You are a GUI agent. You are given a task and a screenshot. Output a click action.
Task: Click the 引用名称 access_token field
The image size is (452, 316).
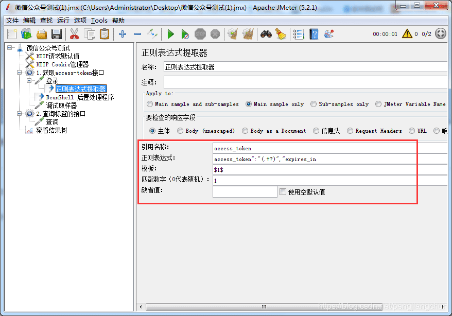[x=330, y=148]
